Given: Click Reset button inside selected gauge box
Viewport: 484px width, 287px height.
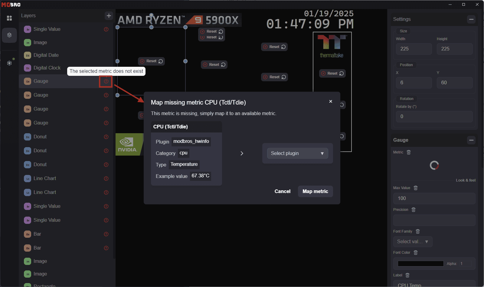Looking at the screenshot, I should pos(151,61).
